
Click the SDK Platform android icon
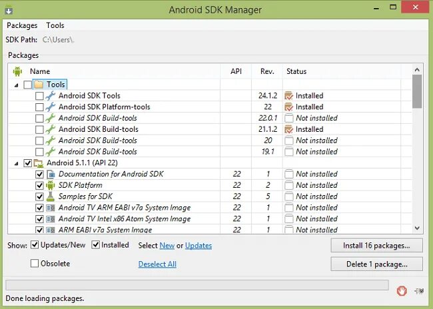pos(51,185)
